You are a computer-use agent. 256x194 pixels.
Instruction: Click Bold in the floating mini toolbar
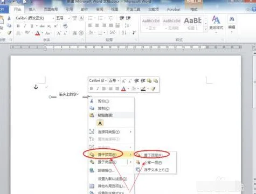[x=91, y=88]
